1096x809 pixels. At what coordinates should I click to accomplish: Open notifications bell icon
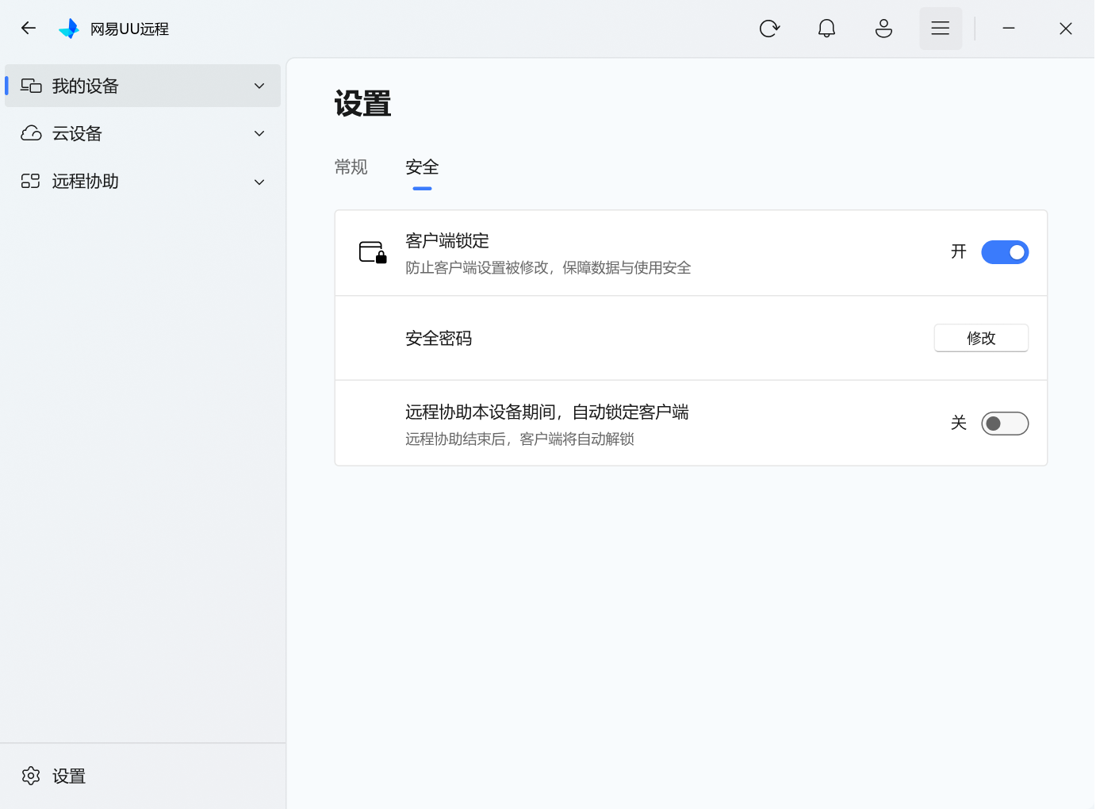pyautogui.click(x=826, y=29)
